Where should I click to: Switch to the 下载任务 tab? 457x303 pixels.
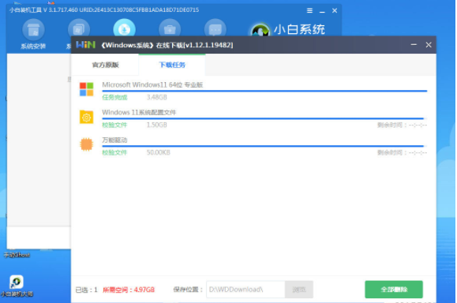click(x=172, y=65)
